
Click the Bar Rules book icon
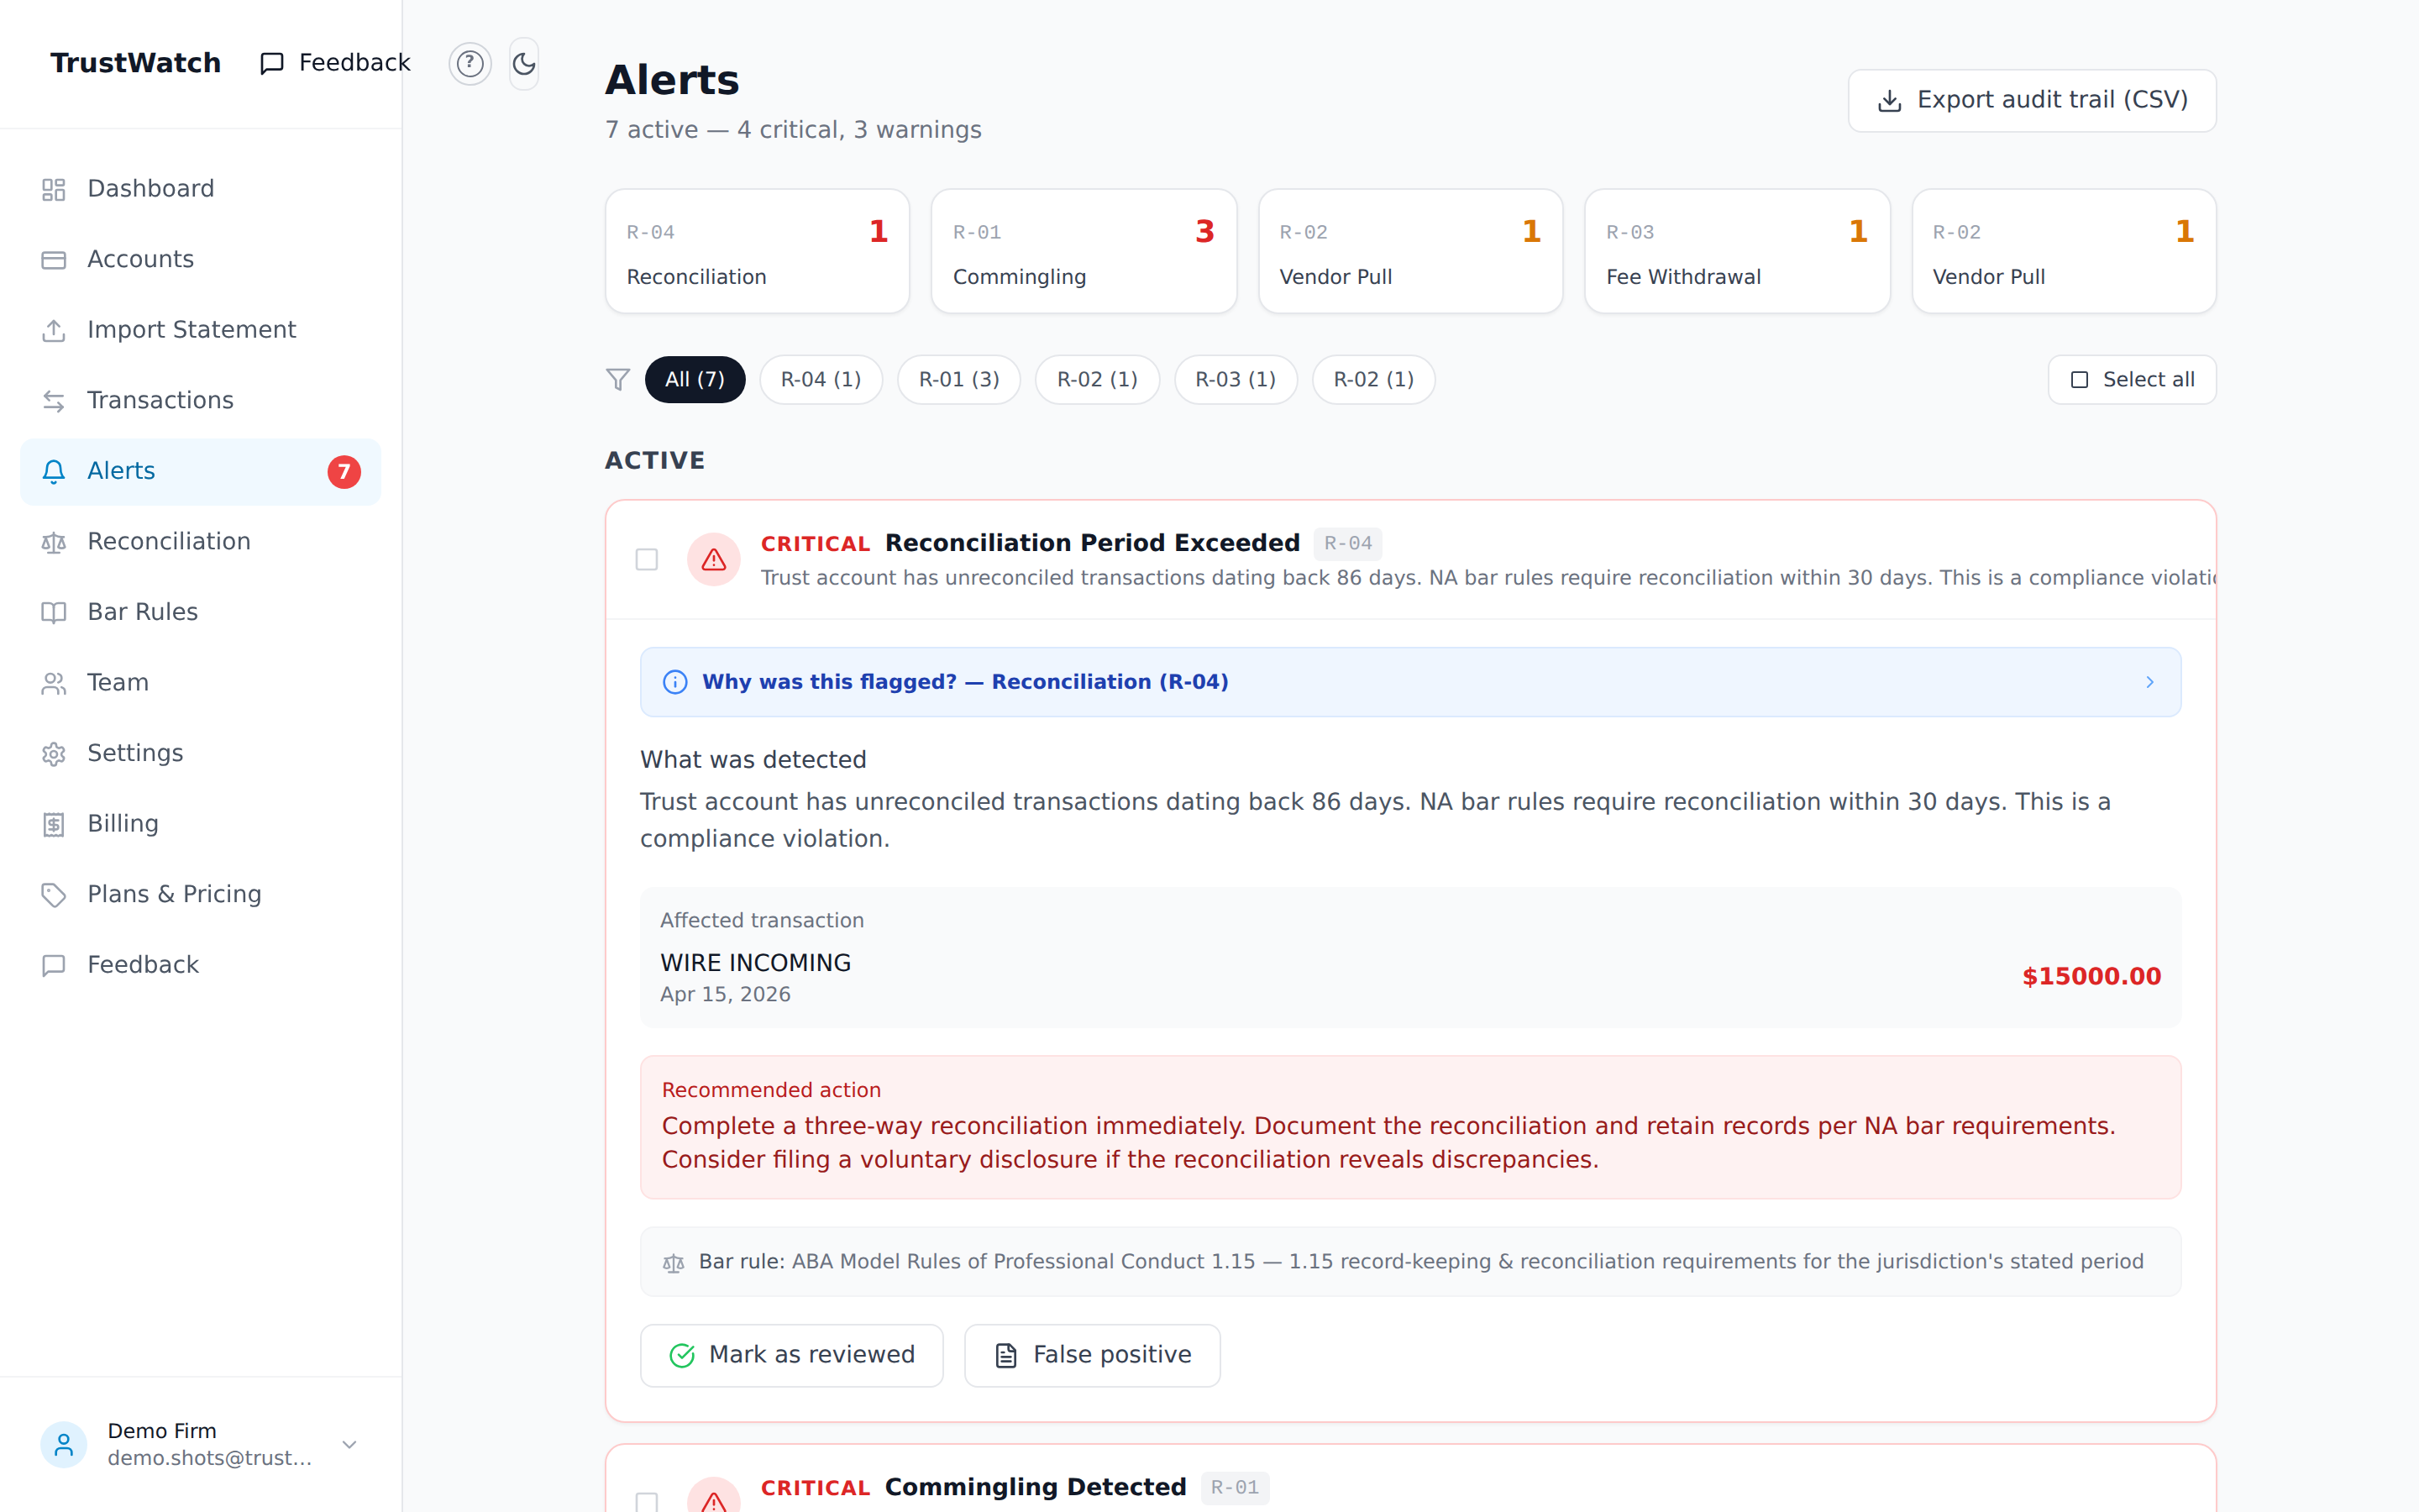pyautogui.click(x=54, y=612)
